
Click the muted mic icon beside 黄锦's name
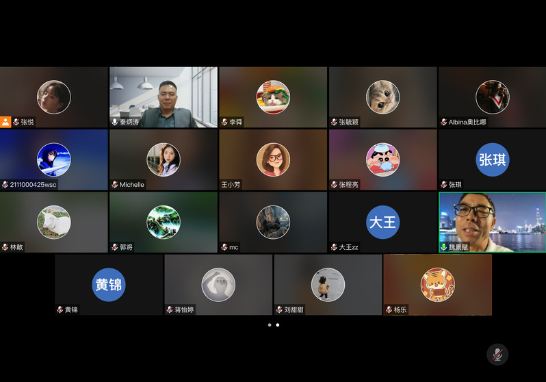[60, 309]
